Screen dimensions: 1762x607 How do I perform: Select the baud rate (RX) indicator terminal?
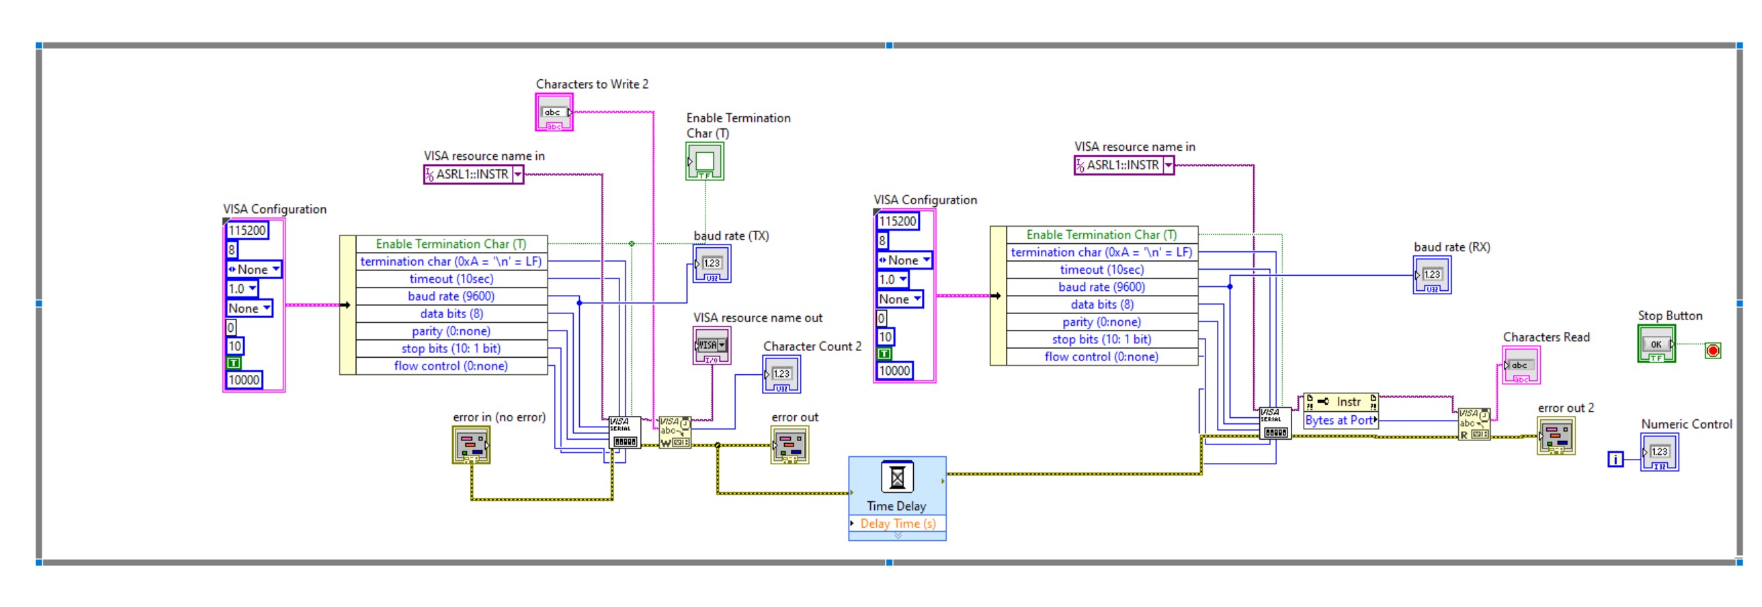(1432, 275)
